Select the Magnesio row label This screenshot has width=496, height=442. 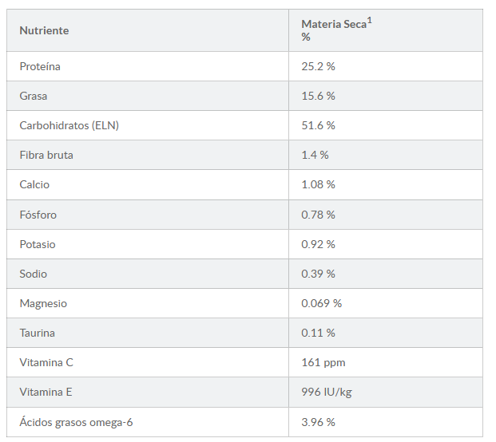click(43, 303)
